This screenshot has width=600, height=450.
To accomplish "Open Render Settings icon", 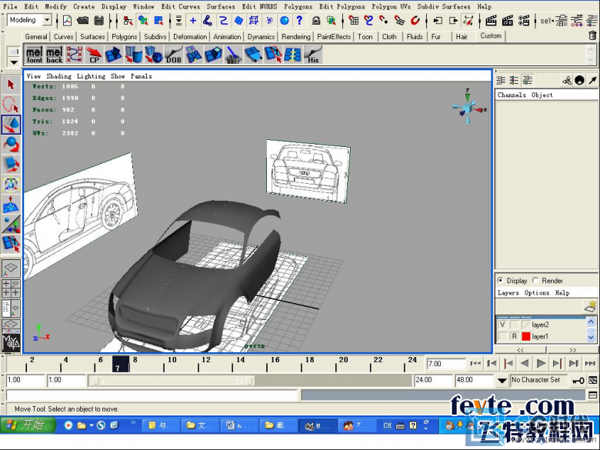I will [x=524, y=20].
